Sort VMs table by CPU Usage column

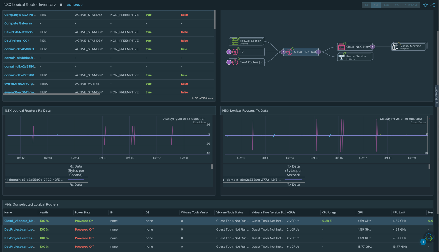329,212
